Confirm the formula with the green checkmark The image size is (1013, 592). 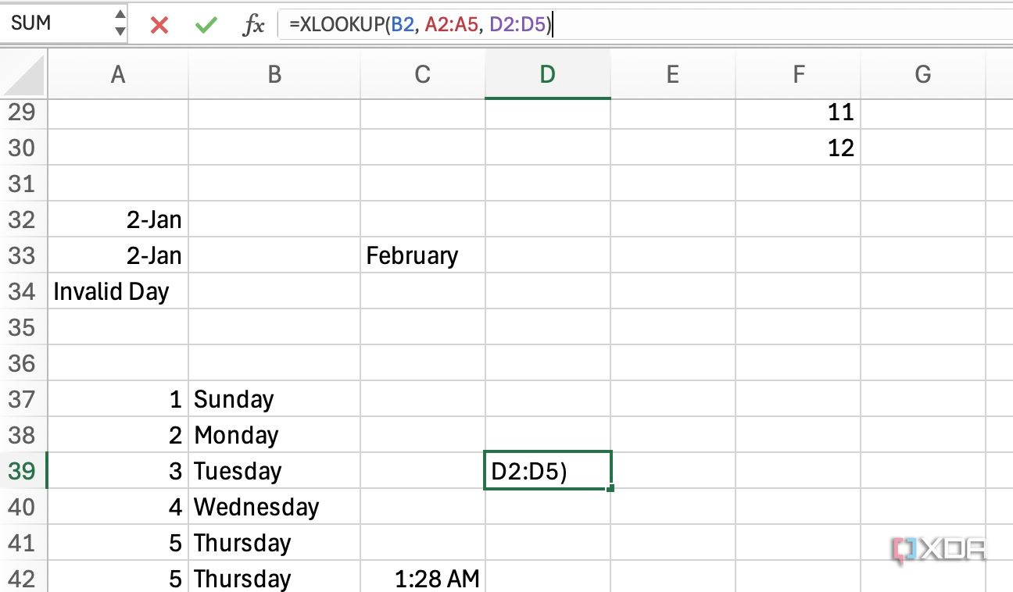coord(206,24)
